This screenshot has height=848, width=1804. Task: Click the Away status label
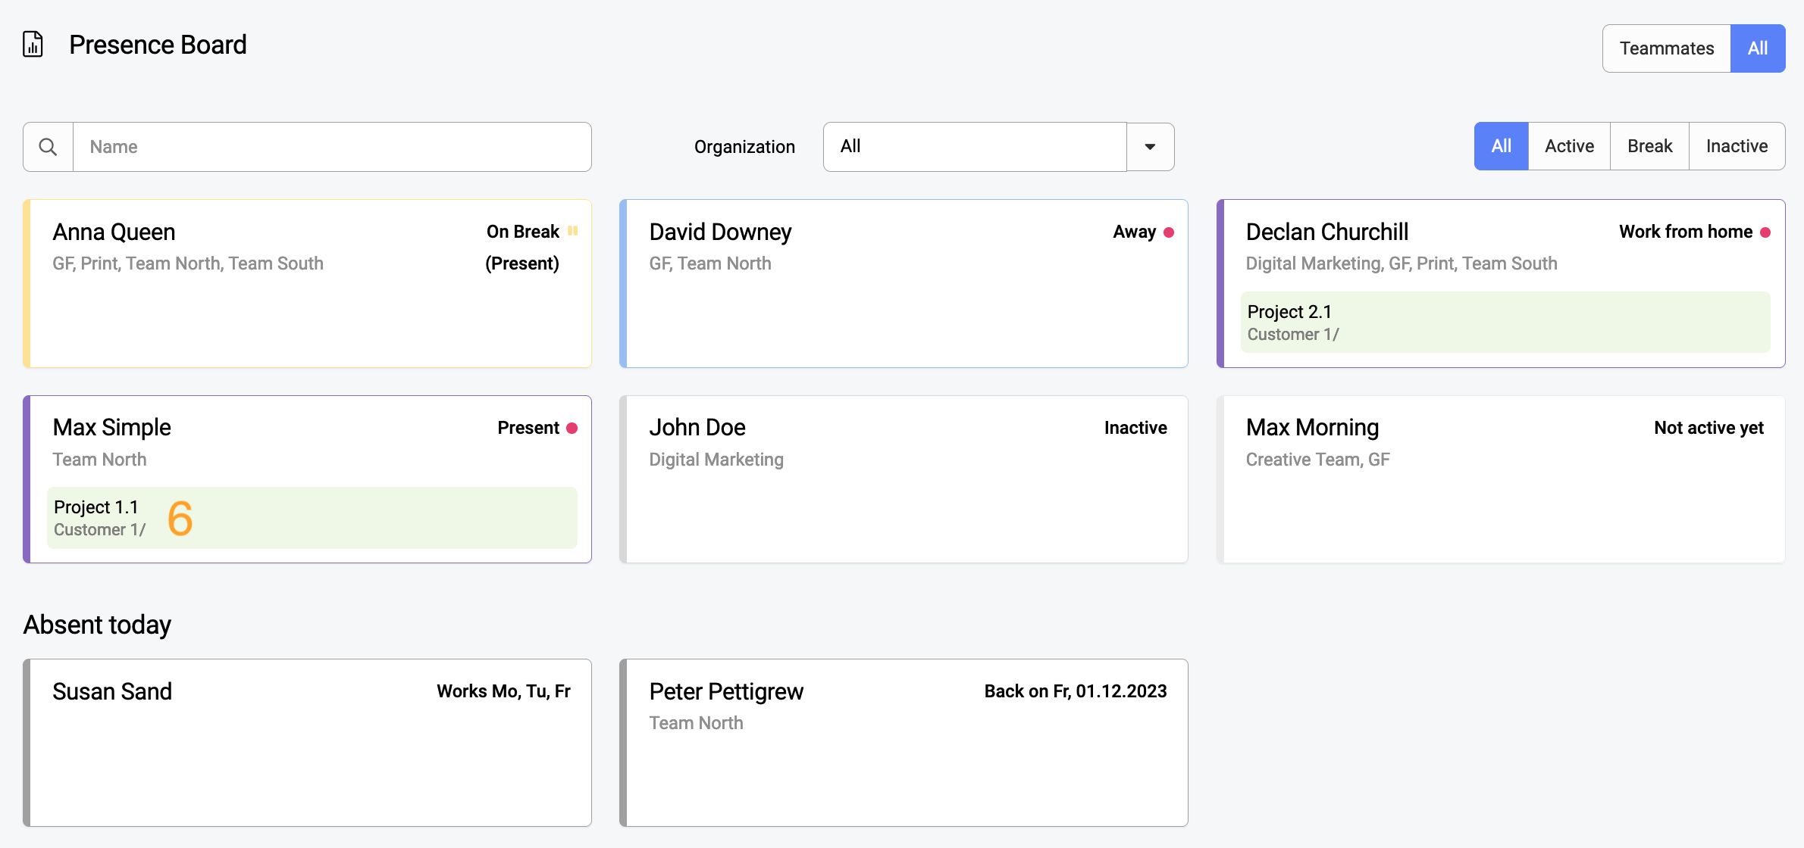pos(1135,232)
